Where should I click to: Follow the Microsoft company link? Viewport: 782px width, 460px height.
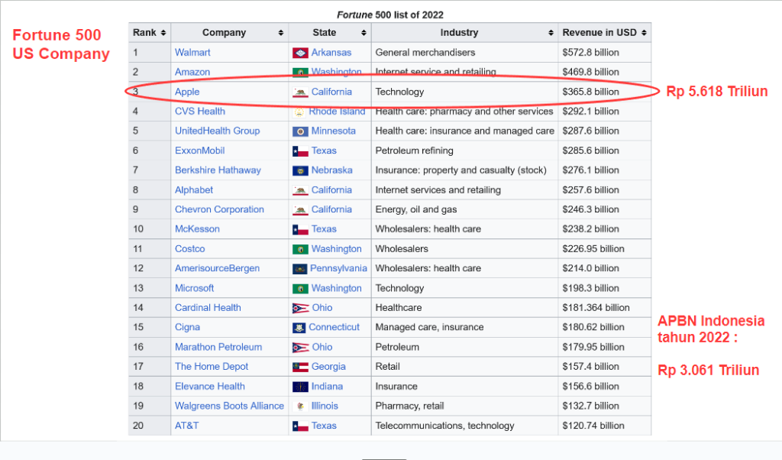pos(194,288)
